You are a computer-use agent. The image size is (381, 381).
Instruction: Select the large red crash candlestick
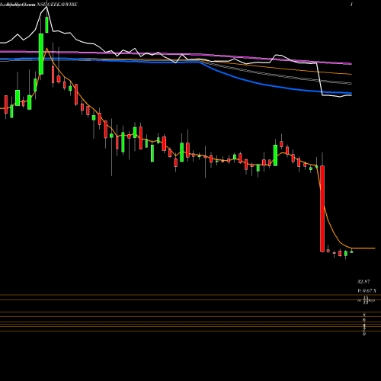point(322,209)
